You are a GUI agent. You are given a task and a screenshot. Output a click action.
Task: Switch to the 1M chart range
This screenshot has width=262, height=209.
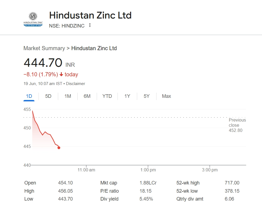click(x=68, y=96)
